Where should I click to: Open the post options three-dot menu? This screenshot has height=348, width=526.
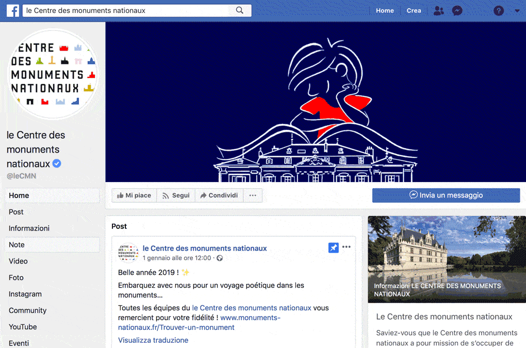point(347,247)
